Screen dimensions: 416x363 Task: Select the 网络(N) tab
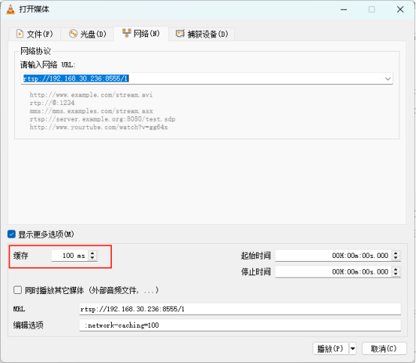click(x=141, y=34)
